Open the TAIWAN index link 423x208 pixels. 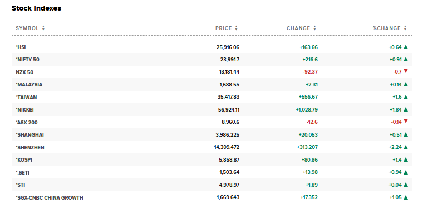(26, 98)
